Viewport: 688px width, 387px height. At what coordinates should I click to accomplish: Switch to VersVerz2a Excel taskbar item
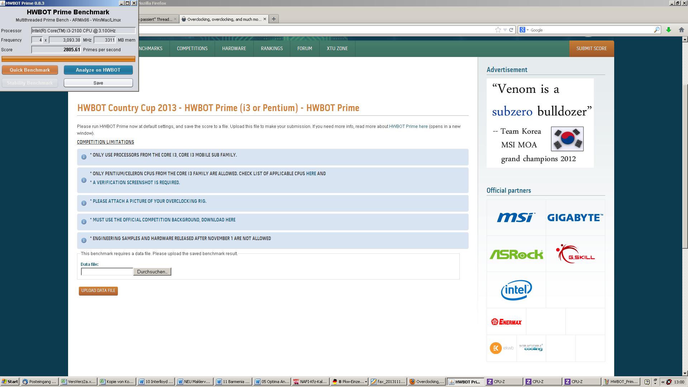tap(78, 382)
